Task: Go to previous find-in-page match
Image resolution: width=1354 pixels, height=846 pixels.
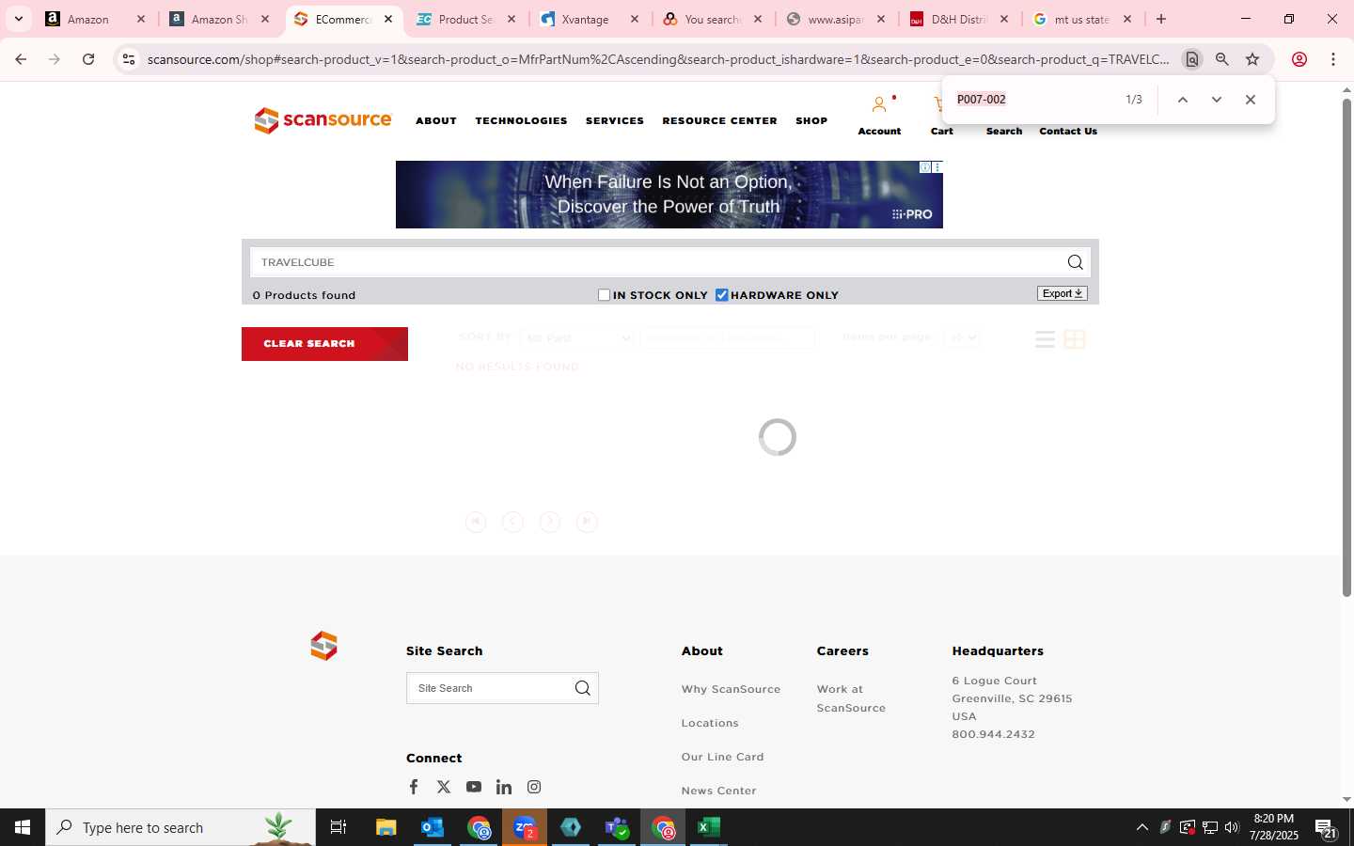Action: pyautogui.click(x=1183, y=100)
